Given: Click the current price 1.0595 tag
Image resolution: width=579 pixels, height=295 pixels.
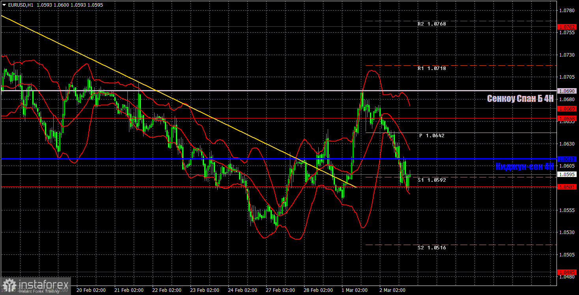Looking at the screenshot, I should (567, 174).
